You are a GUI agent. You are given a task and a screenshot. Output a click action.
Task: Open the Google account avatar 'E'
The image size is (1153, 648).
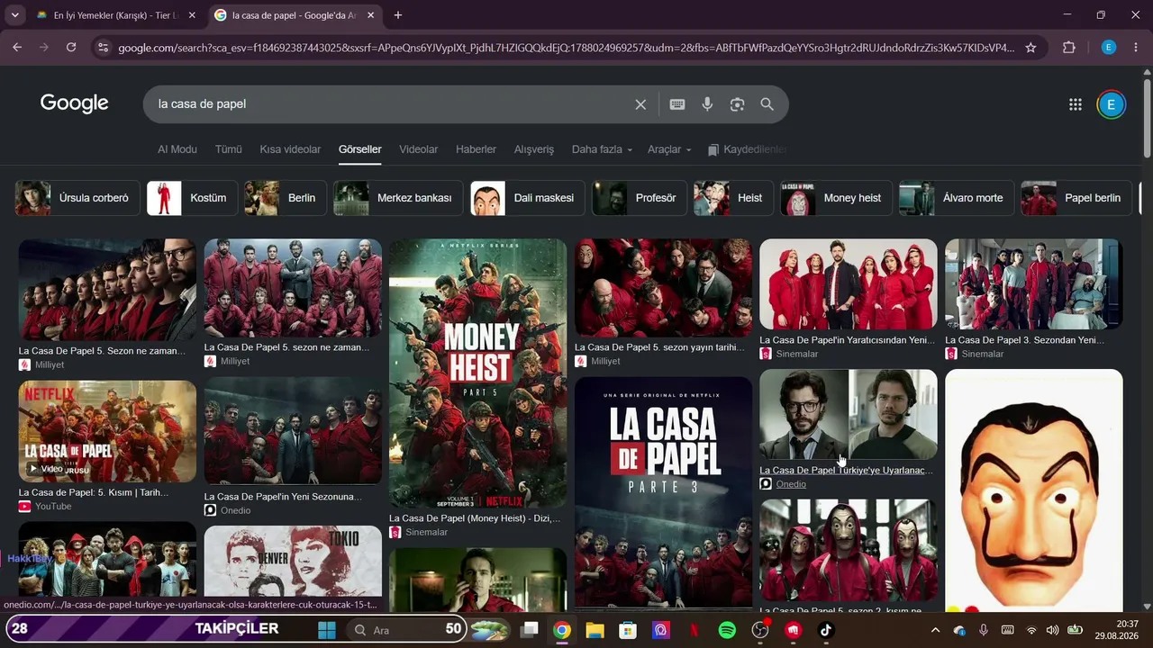pos(1111,104)
